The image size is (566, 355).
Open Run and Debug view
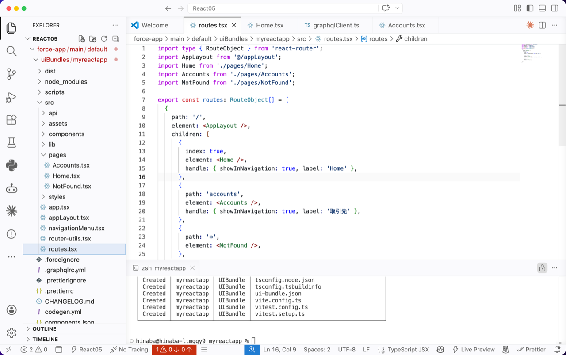pyautogui.click(x=11, y=97)
